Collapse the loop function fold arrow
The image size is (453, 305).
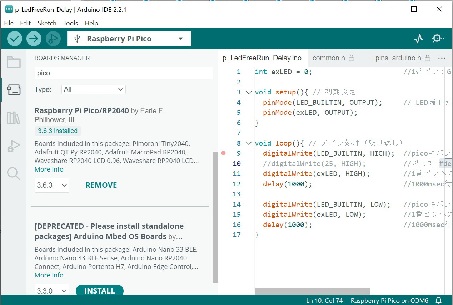(249, 143)
